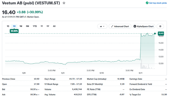Viewport: 169px width, 97px height.
Task: Click 52 Week Range value 7.65 - 17.10
Action: [76, 84]
